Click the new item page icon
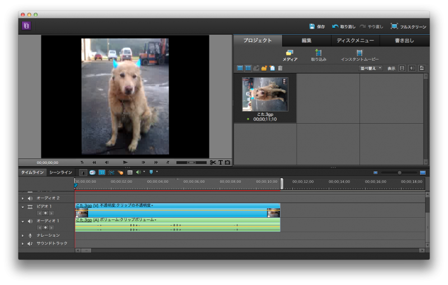448x285 pixels. [x=272, y=68]
